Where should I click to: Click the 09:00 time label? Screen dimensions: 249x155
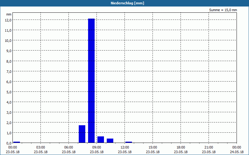point(96,148)
